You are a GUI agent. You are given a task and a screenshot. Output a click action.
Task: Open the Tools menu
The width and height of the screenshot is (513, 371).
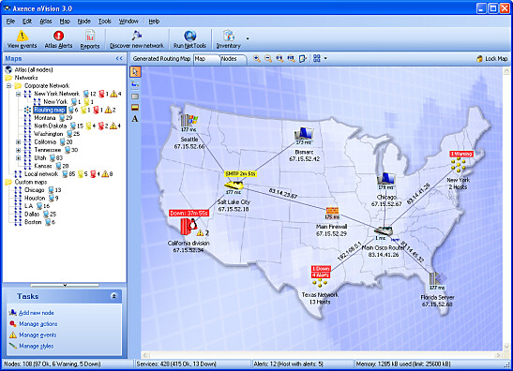(x=105, y=22)
